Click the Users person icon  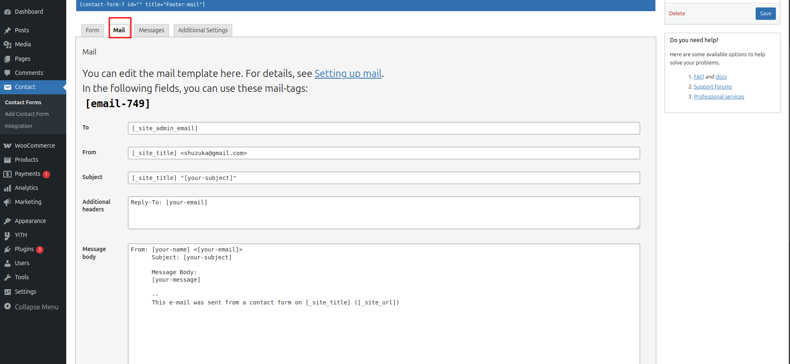pos(7,263)
